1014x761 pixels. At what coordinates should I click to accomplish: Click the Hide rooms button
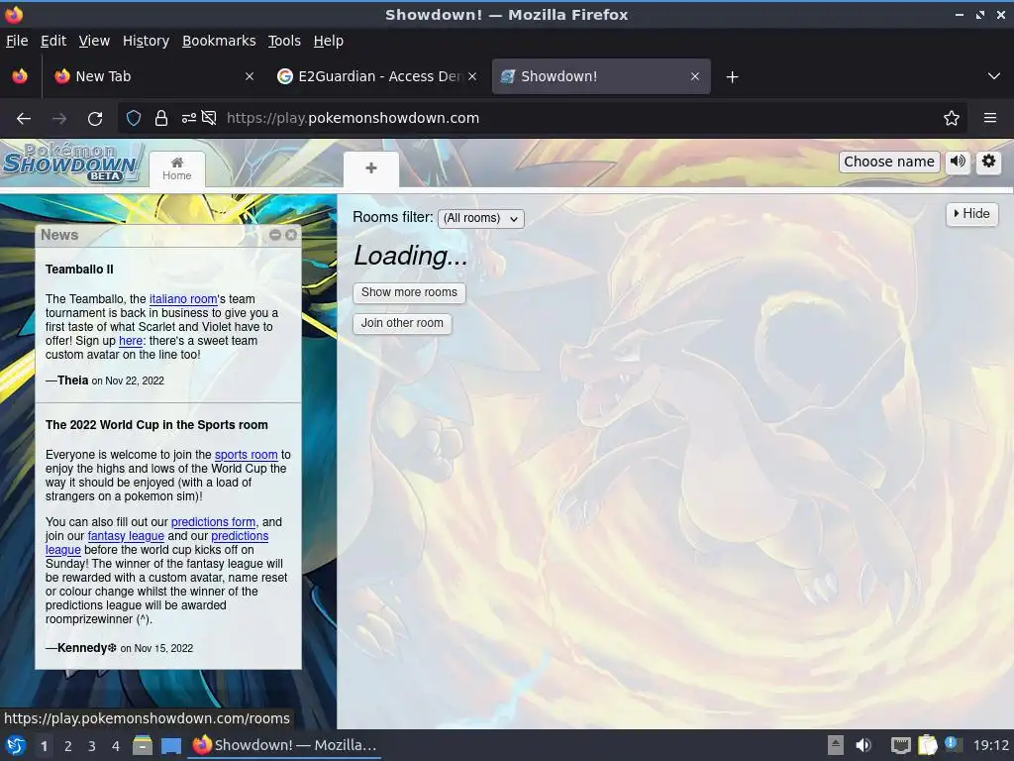pyautogui.click(x=972, y=214)
